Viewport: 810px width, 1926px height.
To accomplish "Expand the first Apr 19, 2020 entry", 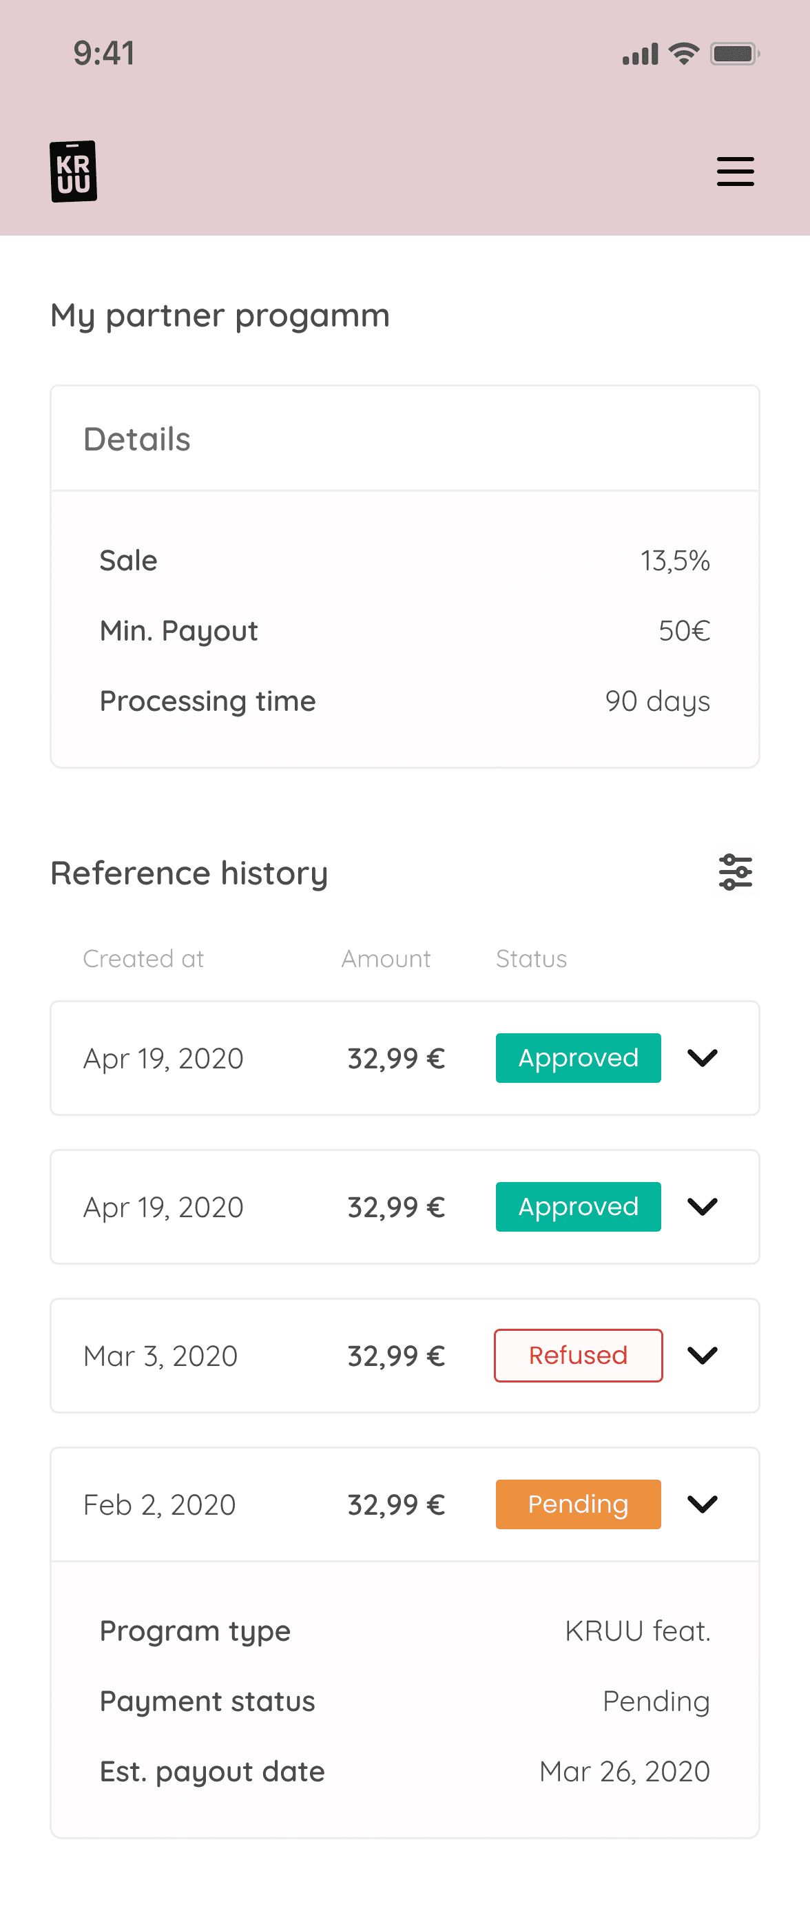I will [x=703, y=1057].
